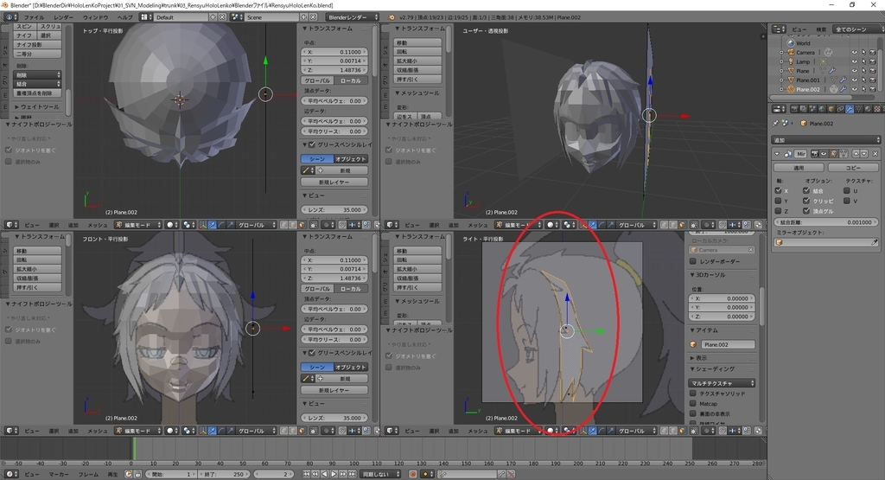Move Mirror modifier down arrow
The image size is (885, 480).
pos(864,154)
